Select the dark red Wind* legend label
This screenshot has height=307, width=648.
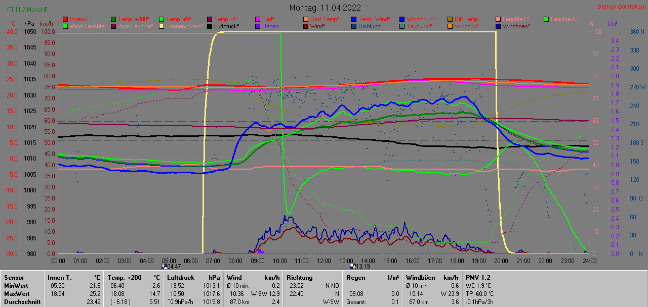tap(318, 26)
